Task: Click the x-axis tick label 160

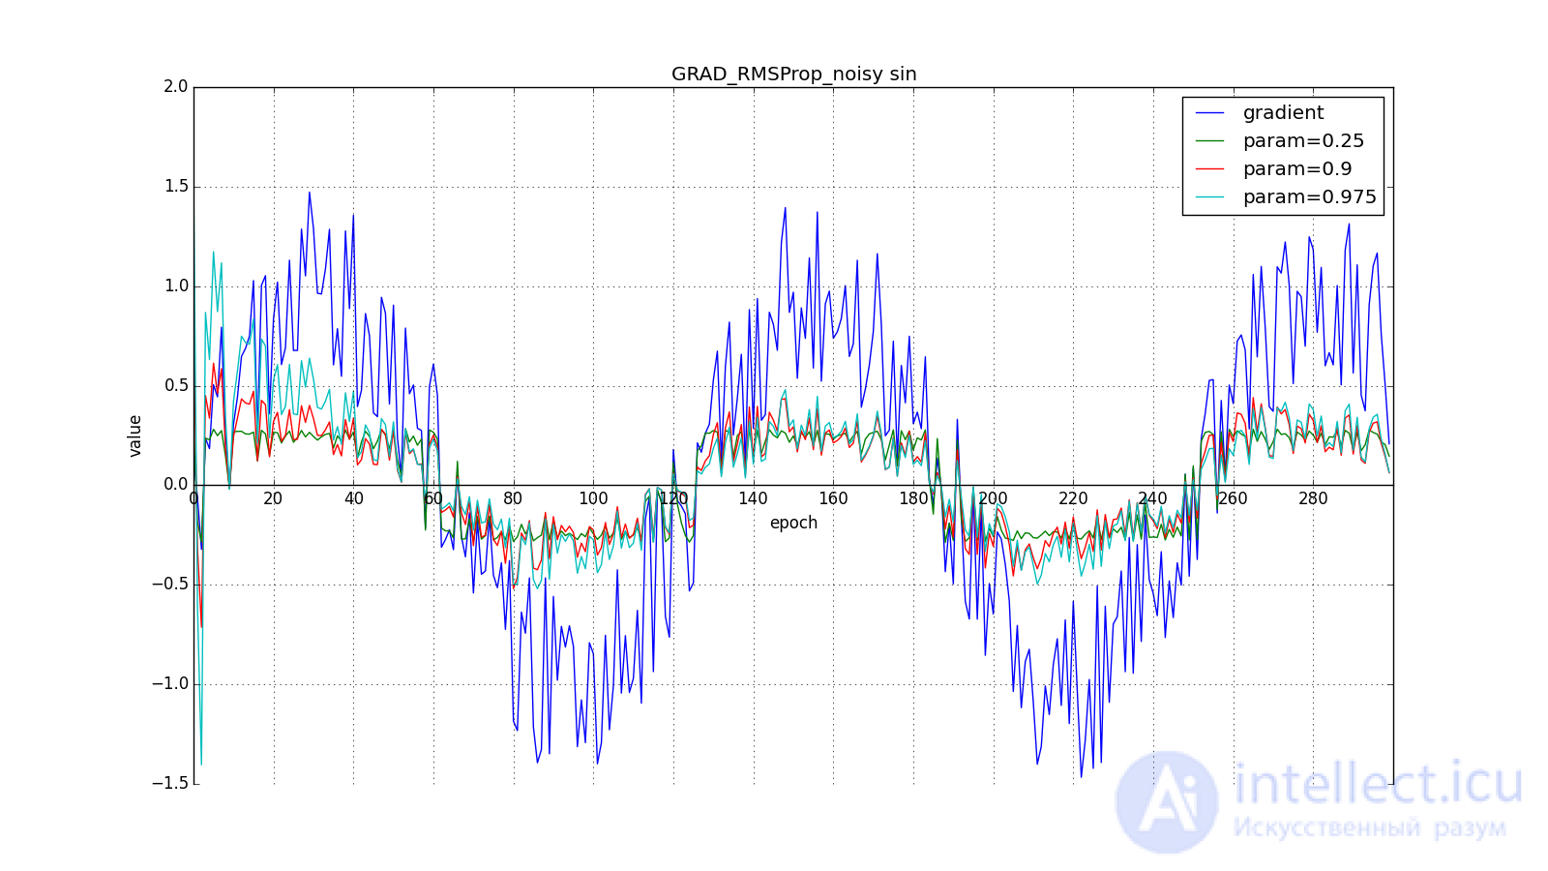Action: click(833, 499)
